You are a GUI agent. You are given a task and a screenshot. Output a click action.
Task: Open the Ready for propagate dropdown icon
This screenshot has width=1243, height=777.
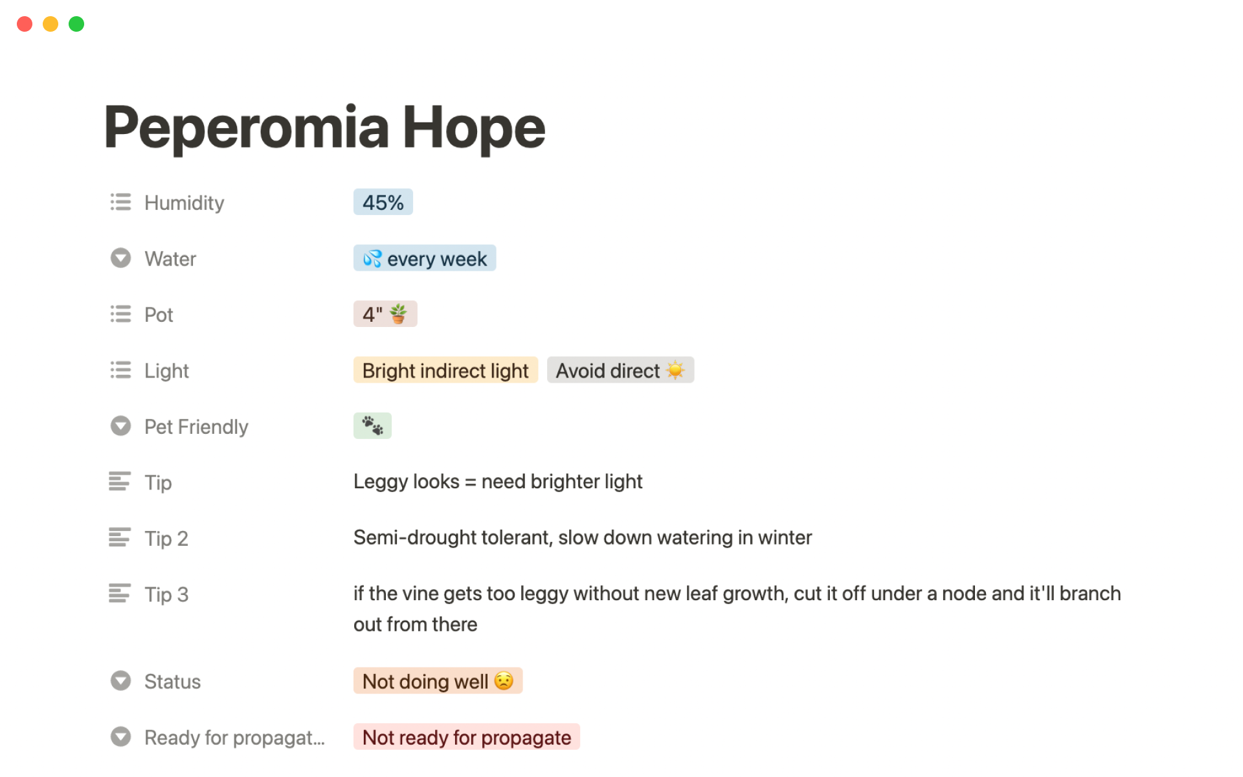pyautogui.click(x=120, y=737)
